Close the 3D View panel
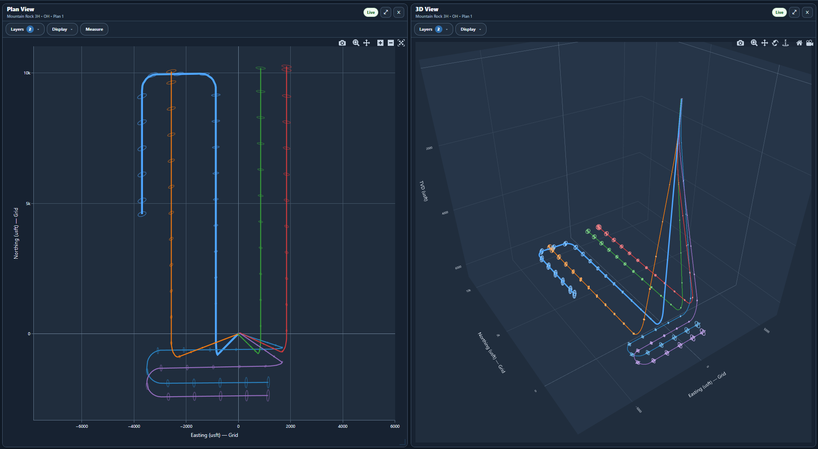This screenshot has width=818, height=449. 807,12
